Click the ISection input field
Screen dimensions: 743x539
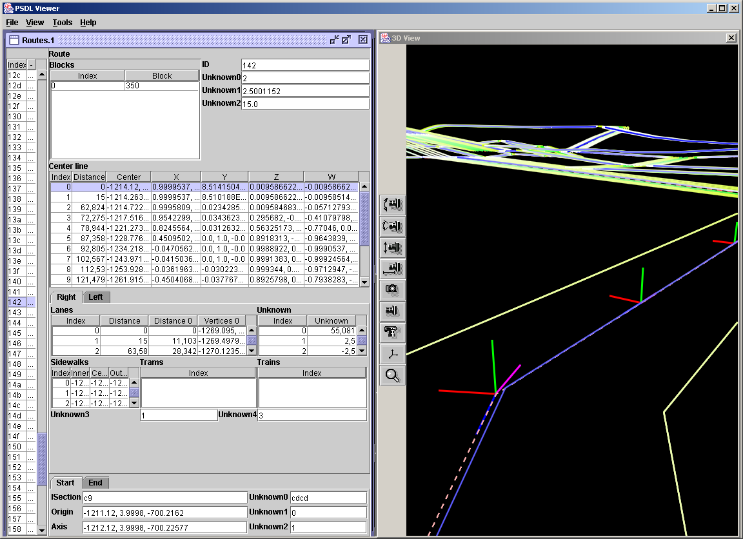(x=164, y=498)
